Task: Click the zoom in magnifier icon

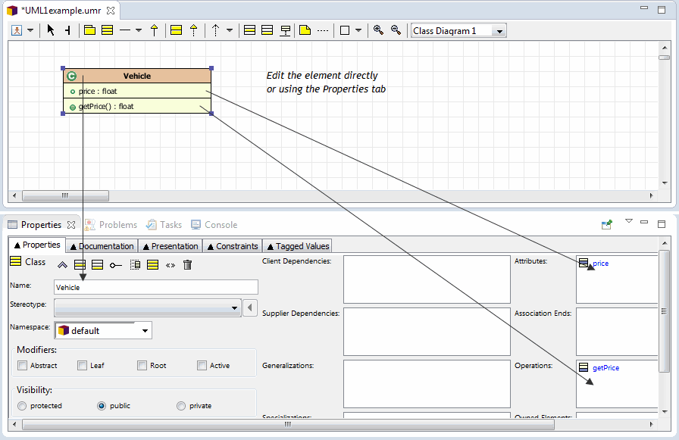Action: (378, 30)
